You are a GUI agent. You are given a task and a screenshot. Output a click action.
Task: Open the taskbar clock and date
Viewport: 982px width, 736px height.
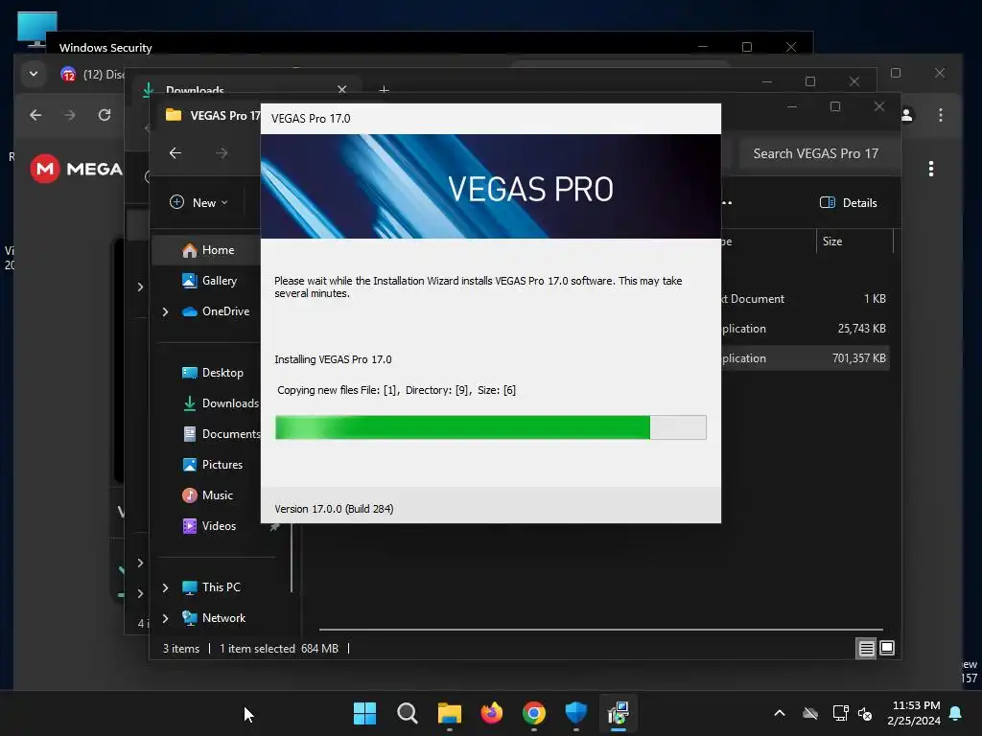[914, 713]
